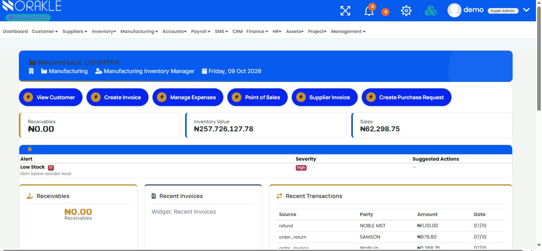Viewport: 542px width, 251px height.
Task: Click the orange standalone counter badge
Action: pos(385,12)
